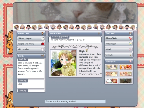Open the blond boy anime portrait image
Screen dimensions: 144x108
[x=63, y=63]
